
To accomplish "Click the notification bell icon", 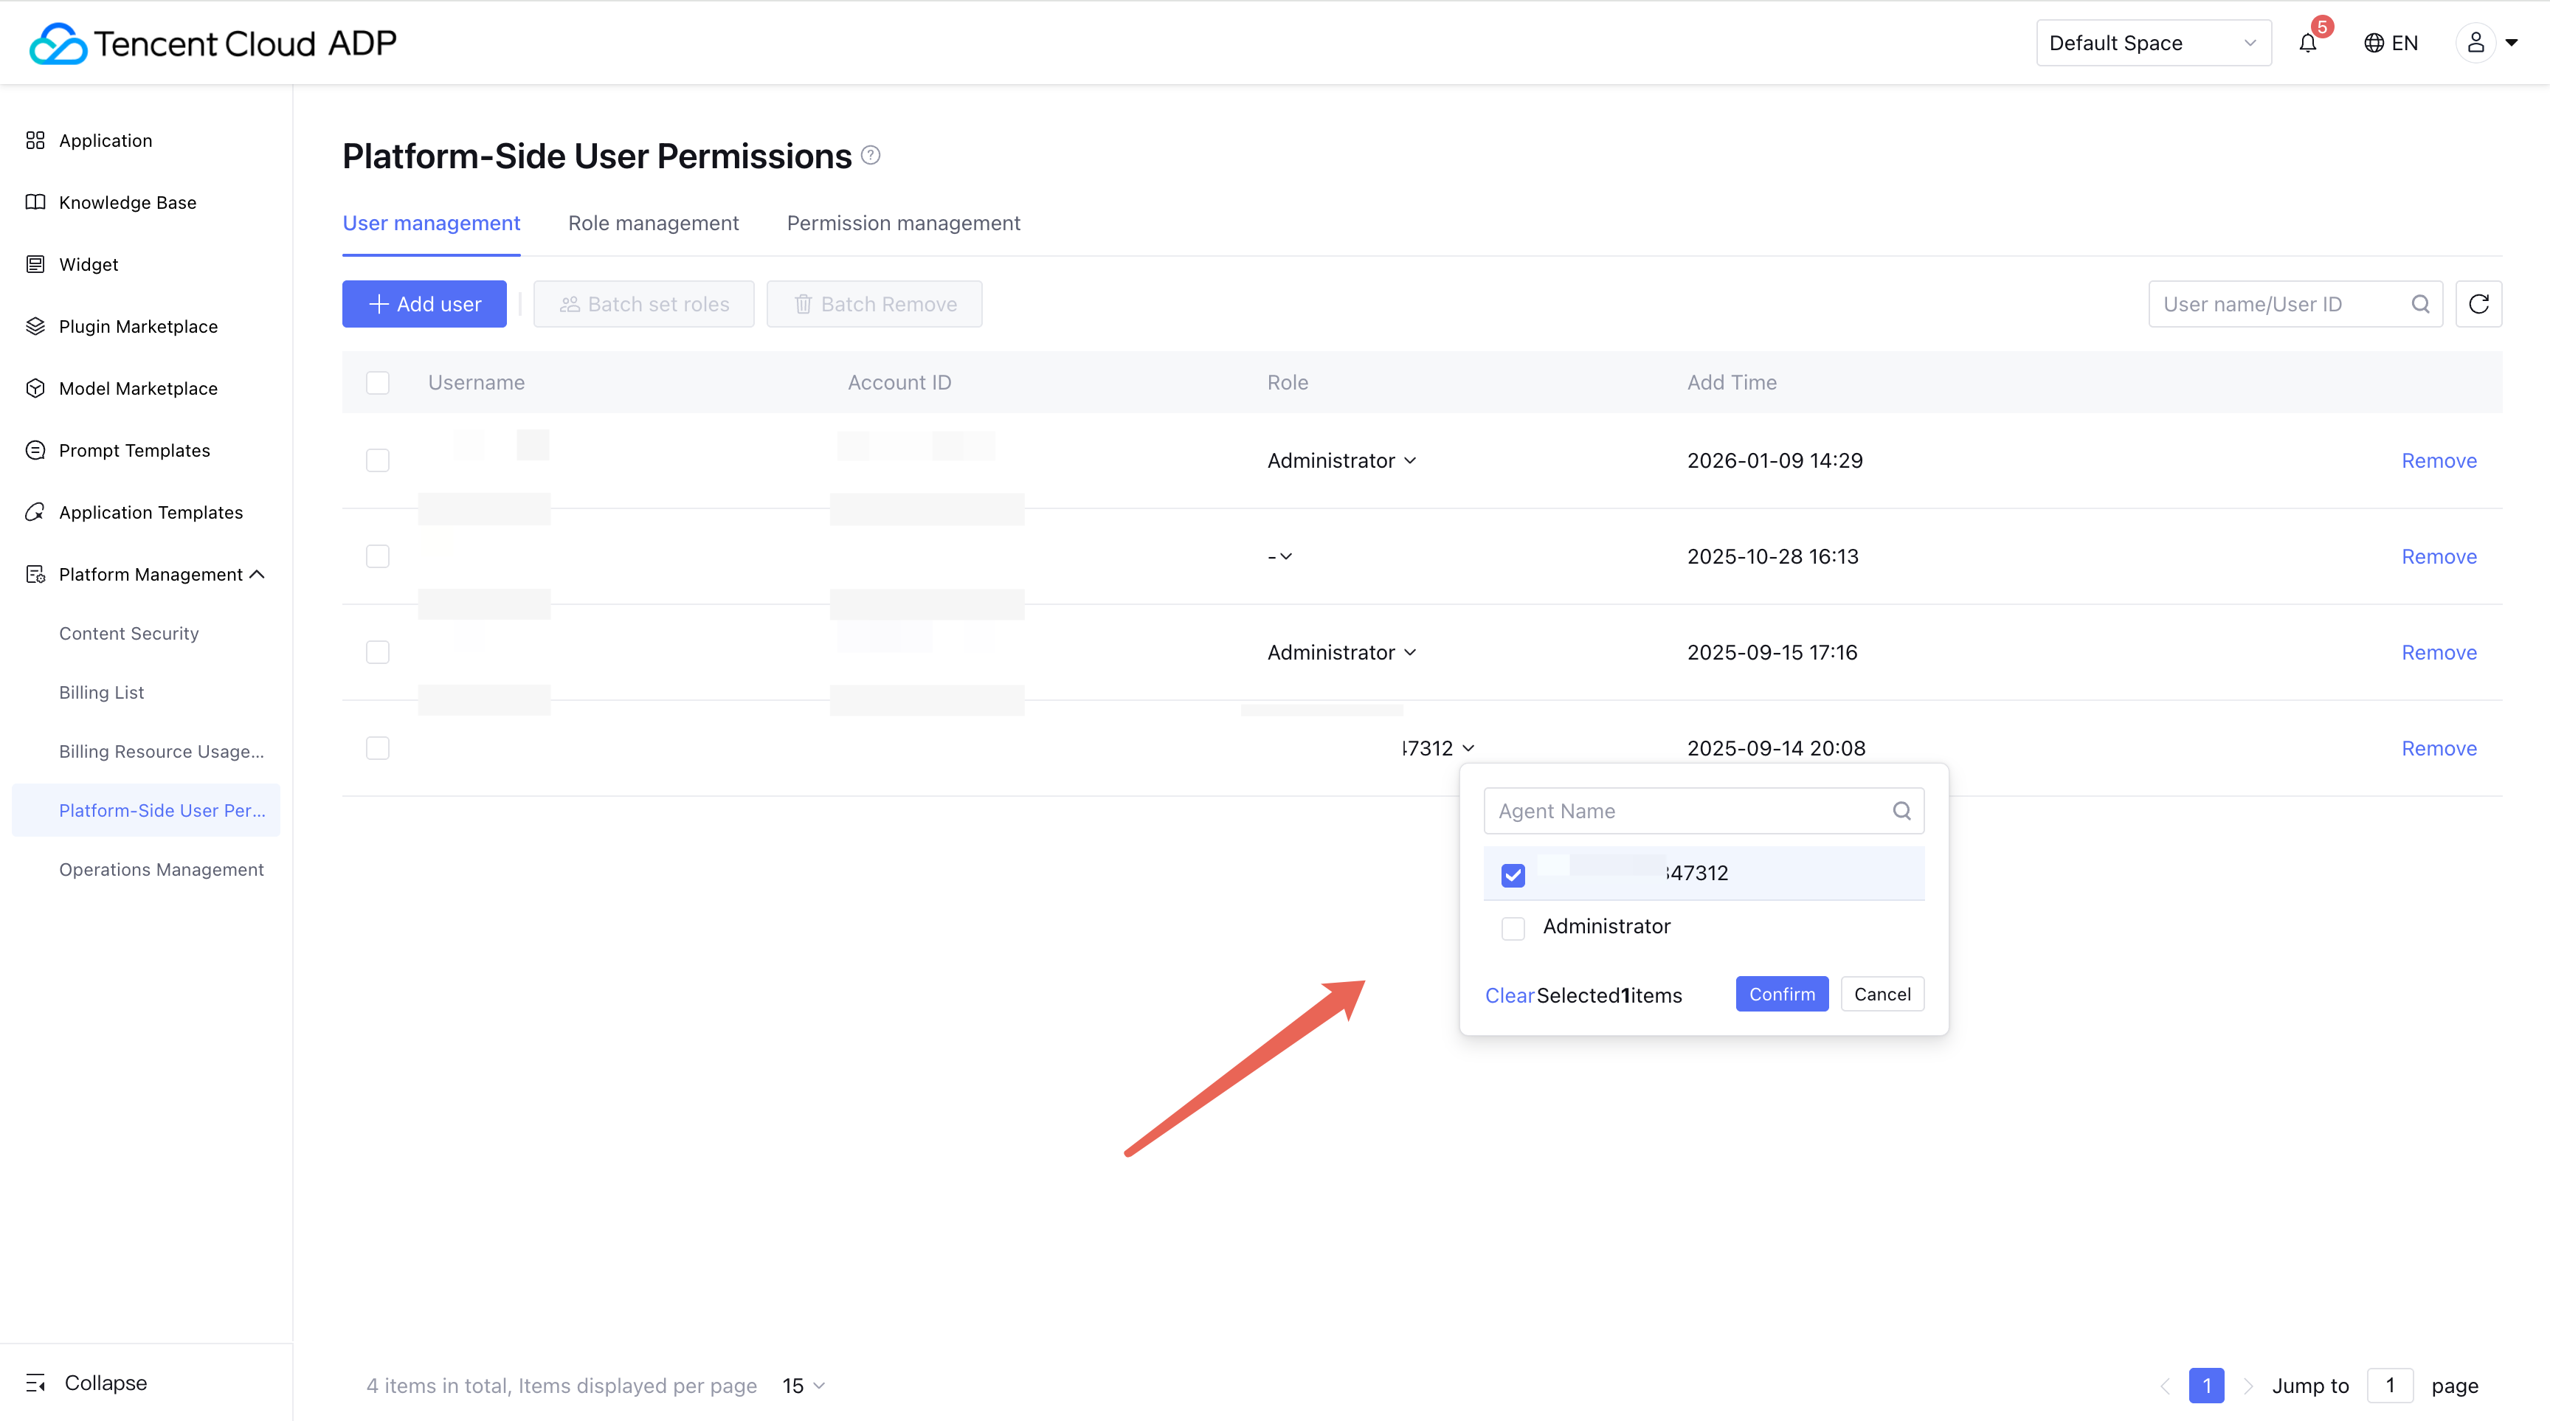I will (x=2307, y=44).
